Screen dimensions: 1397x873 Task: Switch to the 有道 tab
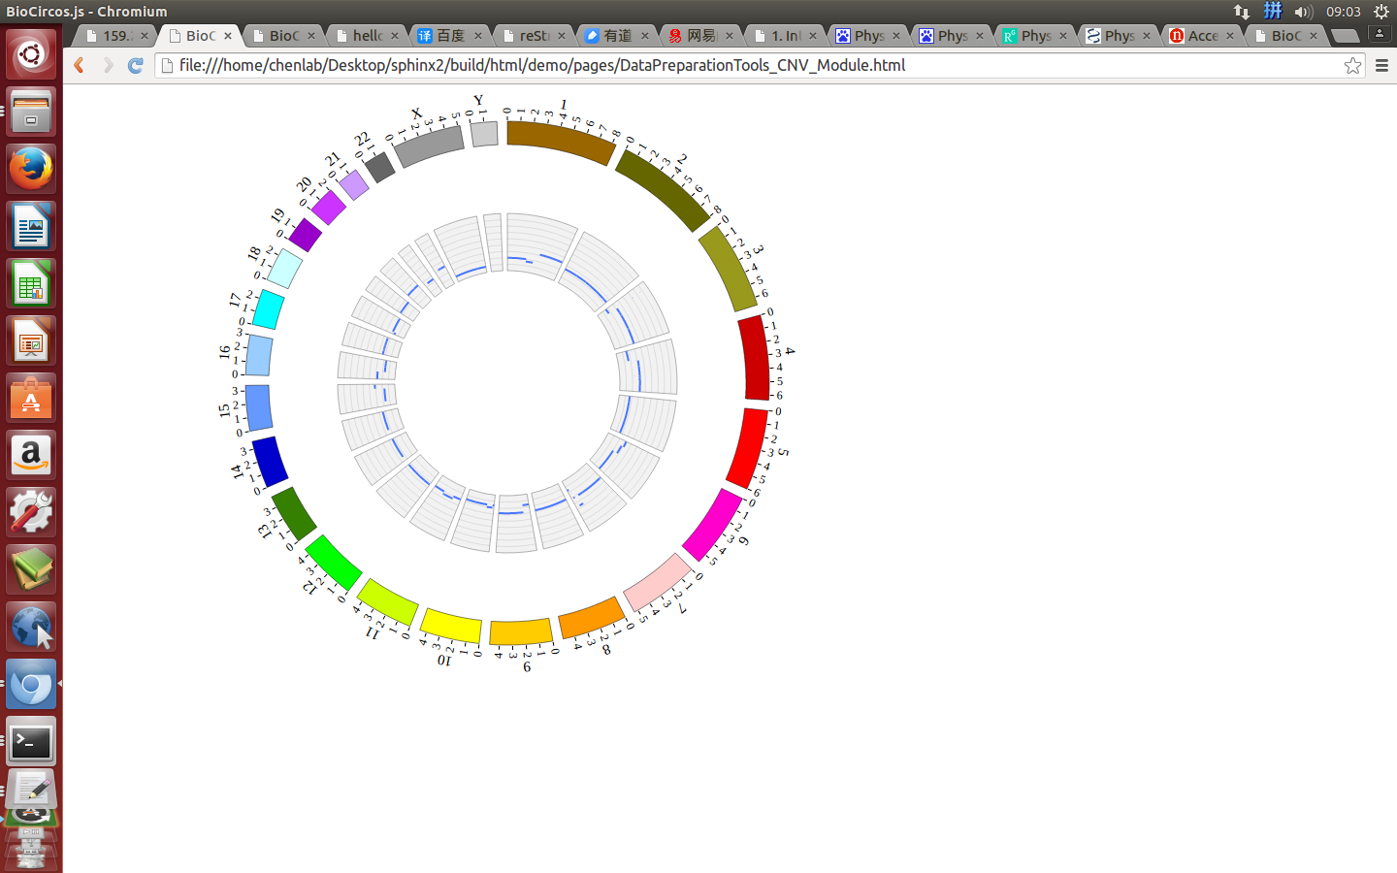(x=618, y=36)
